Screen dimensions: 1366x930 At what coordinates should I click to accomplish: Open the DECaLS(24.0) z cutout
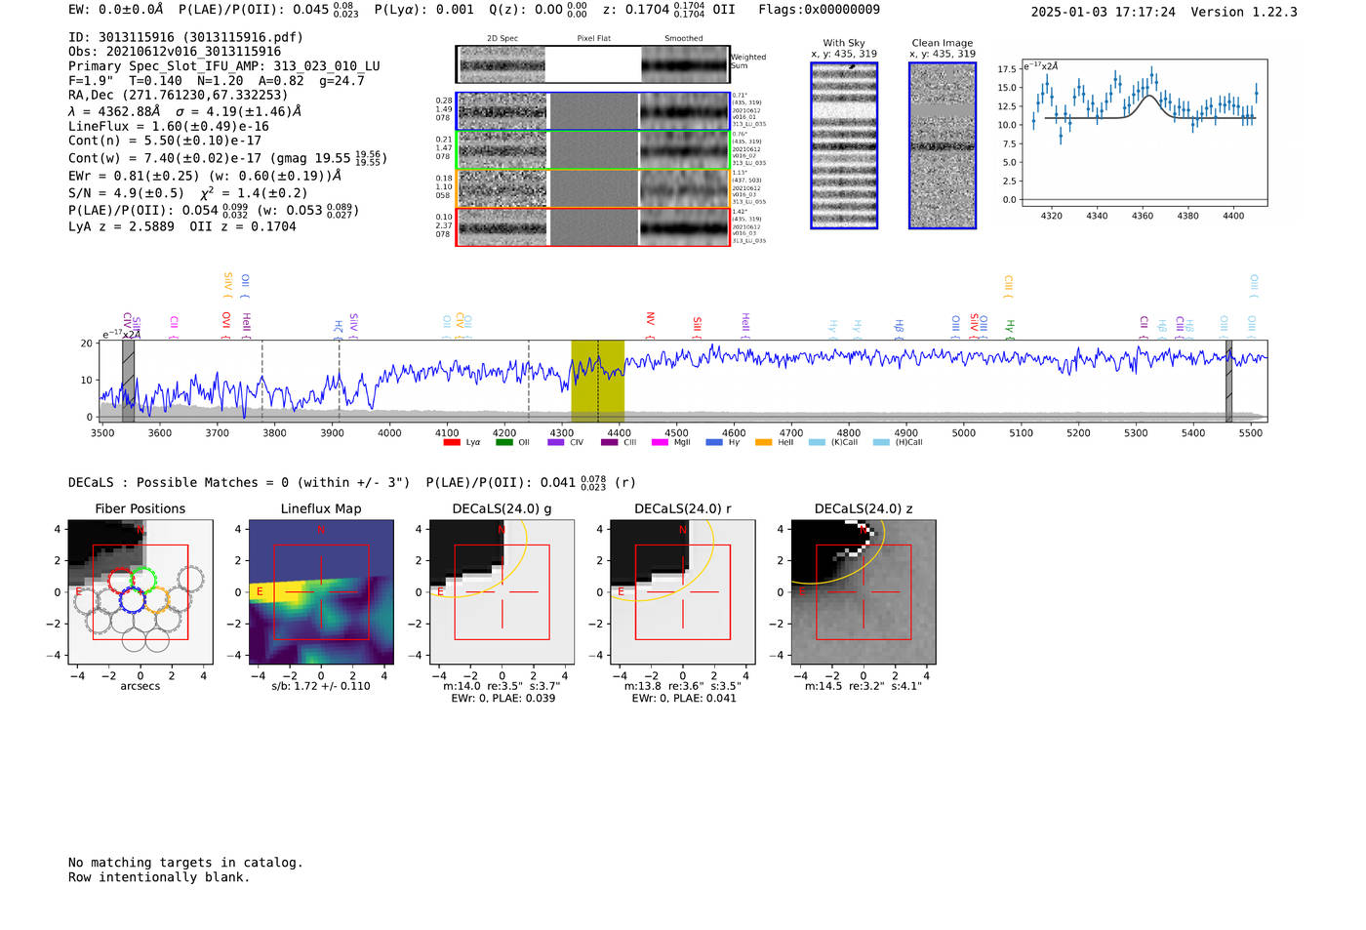[863, 592]
